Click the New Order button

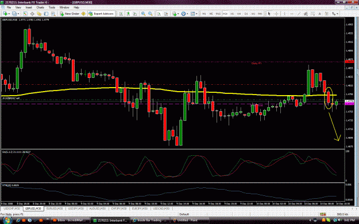pyautogui.click(x=70, y=14)
